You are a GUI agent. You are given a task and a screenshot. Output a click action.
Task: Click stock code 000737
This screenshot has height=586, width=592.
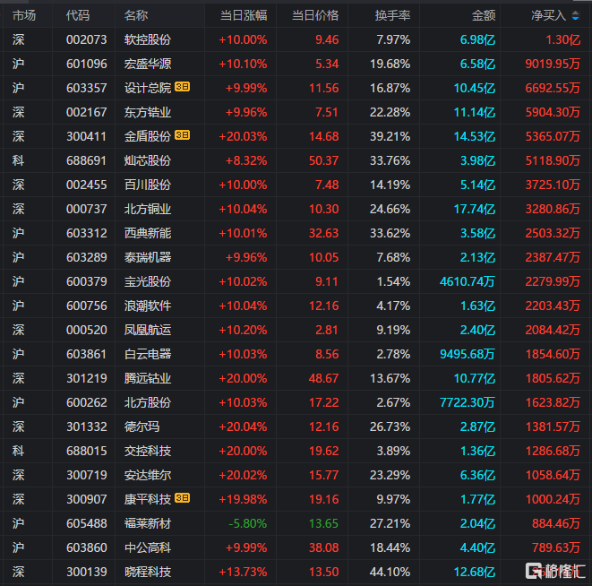click(87, 209)
